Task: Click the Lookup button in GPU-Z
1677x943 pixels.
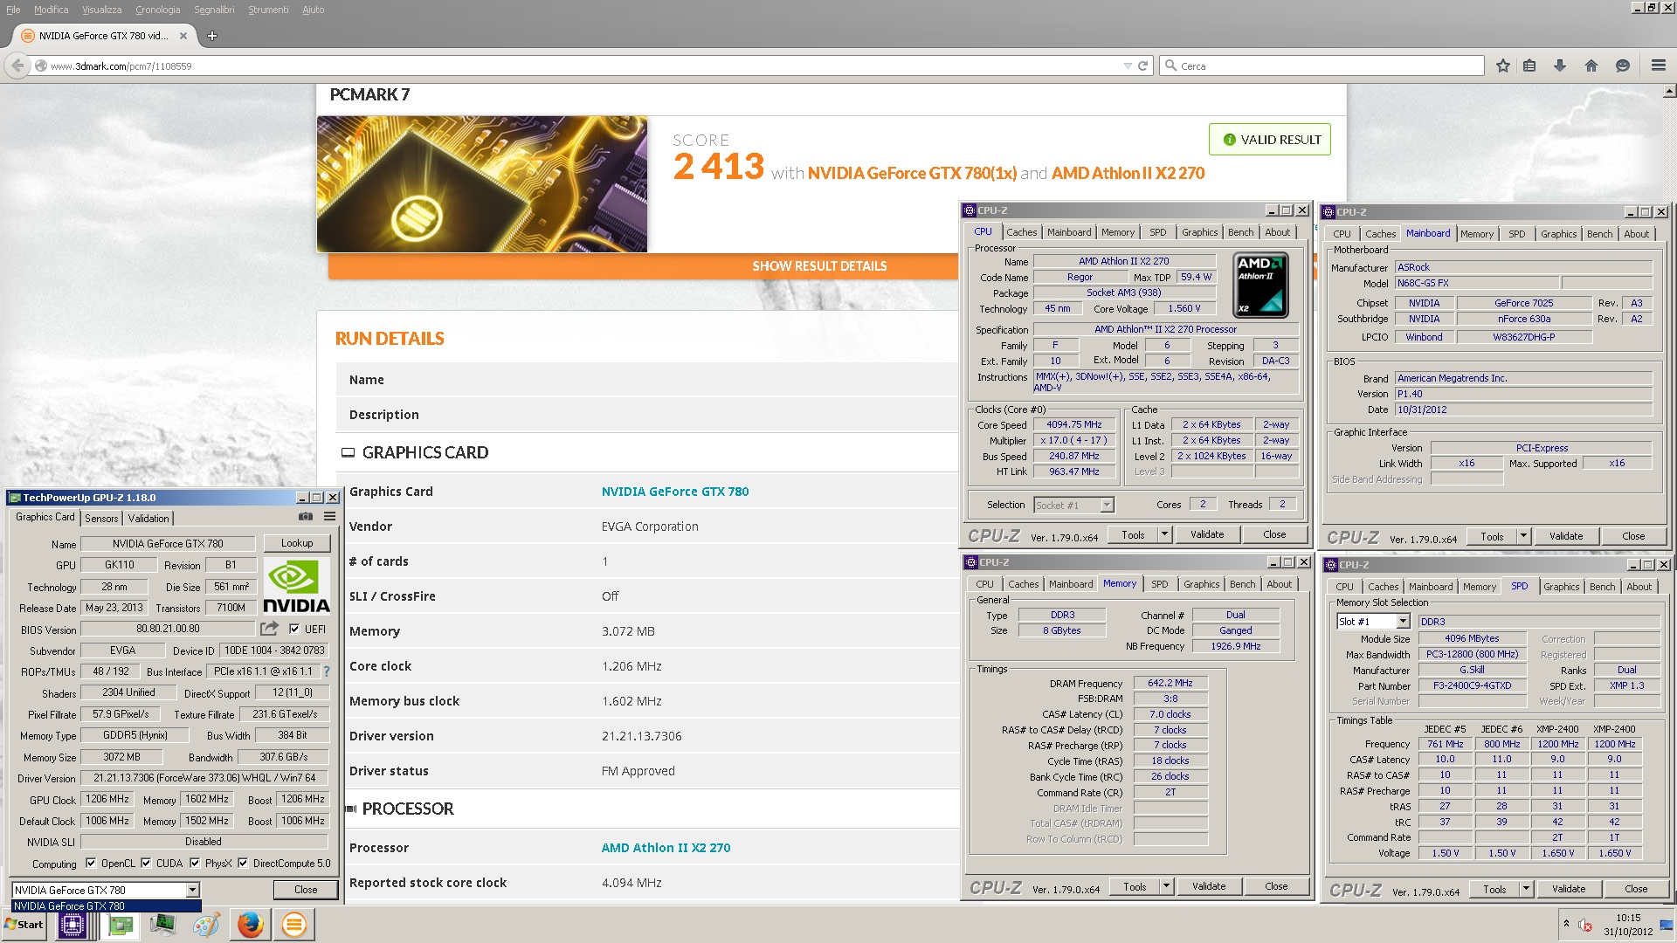Action: tap(297, 543)
